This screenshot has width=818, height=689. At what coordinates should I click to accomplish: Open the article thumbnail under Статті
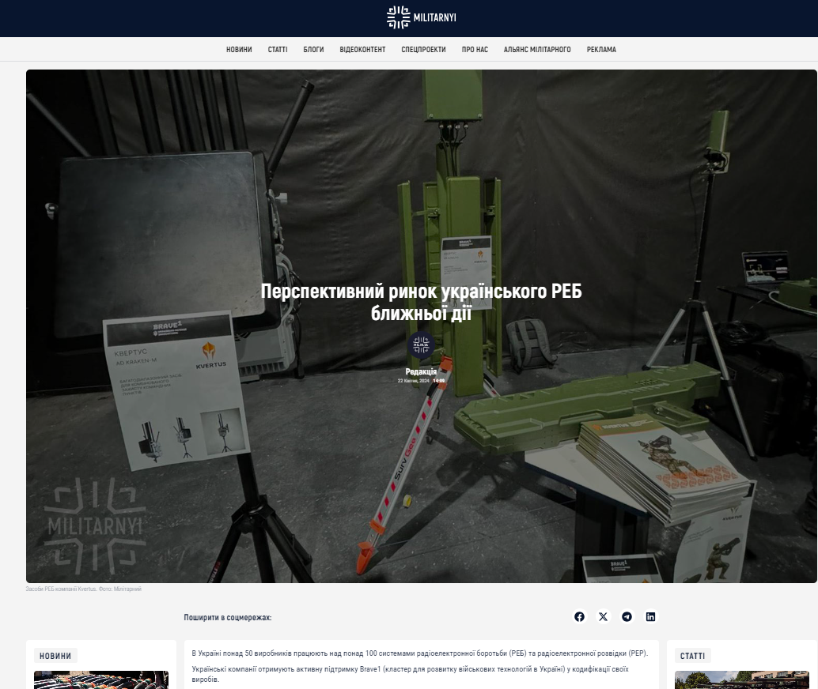(741, 680)
